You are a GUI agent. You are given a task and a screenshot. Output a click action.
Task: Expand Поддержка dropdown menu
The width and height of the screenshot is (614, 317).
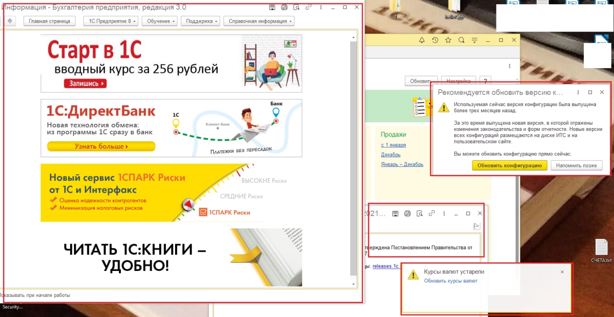(201, 21)
